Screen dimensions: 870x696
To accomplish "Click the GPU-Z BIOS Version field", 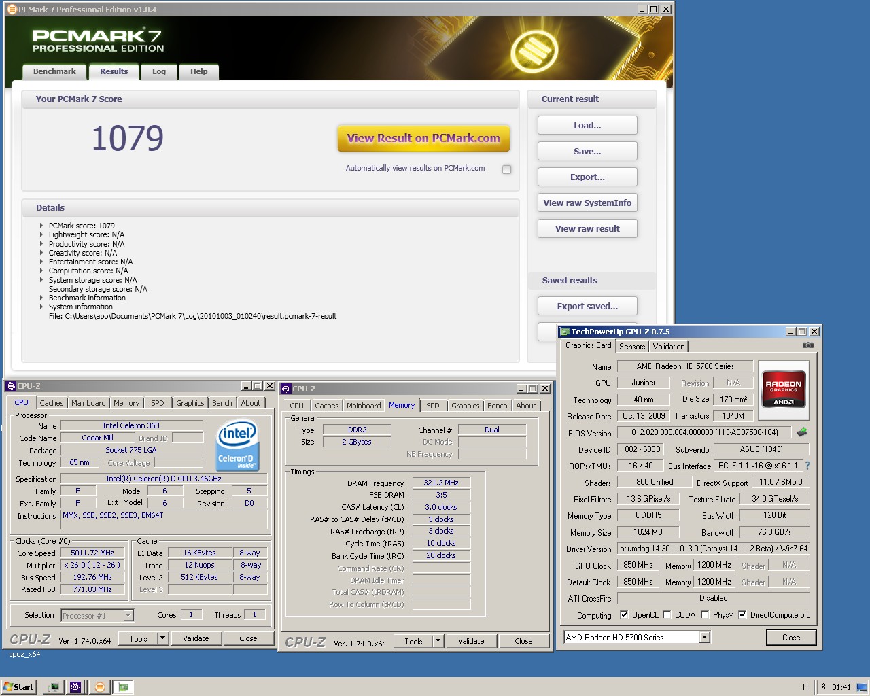I will click(704, 432).
